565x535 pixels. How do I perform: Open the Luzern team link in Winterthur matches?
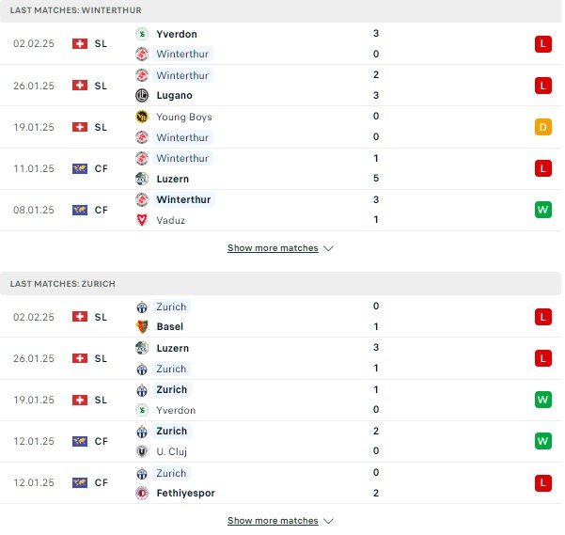point(173,179)
